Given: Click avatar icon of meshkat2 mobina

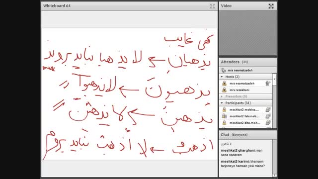Looking at the screenshot, I should pyautogui.click(x=224, y=109).
